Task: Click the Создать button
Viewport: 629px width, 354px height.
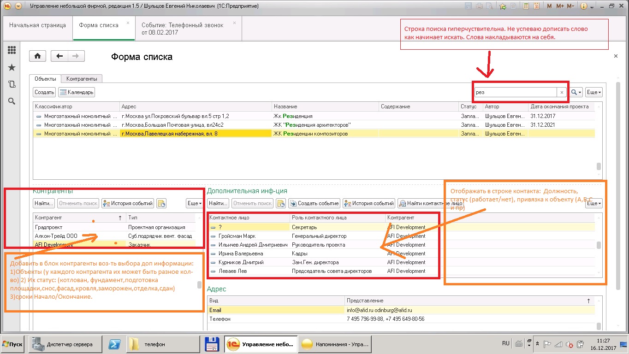Action: click(44, 92)
